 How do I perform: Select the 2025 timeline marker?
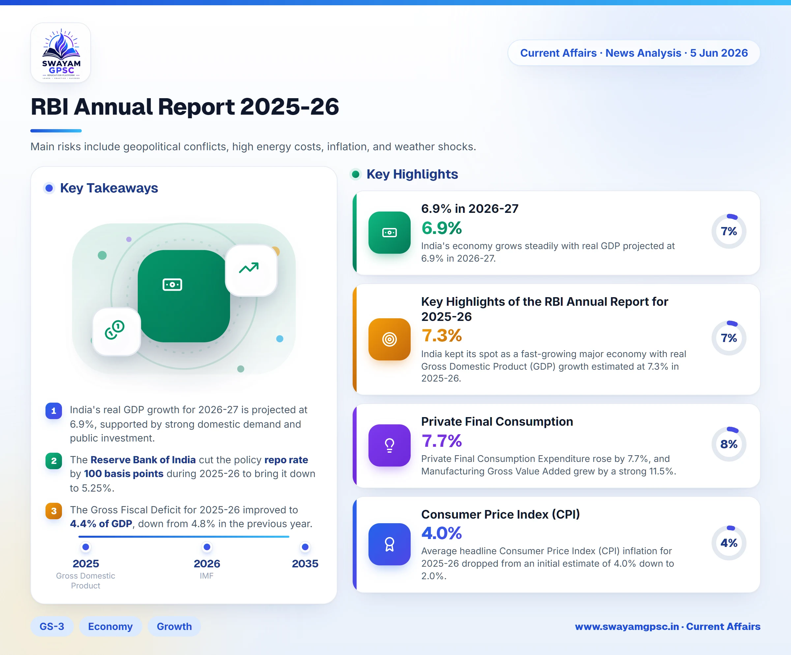(86, 547)
